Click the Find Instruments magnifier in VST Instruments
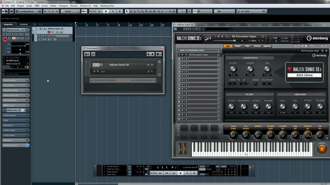The height and width of the screenshot is (185, 330). (x=93, y=54)
